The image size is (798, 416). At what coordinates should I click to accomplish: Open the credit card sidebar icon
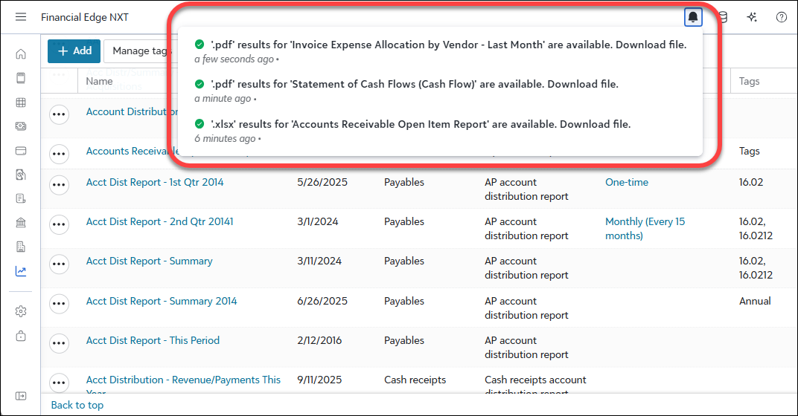(x=21, y=150)
